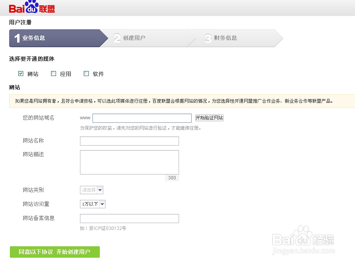Screen dimensions: 355x263
Task: Click the green 同意以下协议 开始创建用户 button
Action: (54, 252)
